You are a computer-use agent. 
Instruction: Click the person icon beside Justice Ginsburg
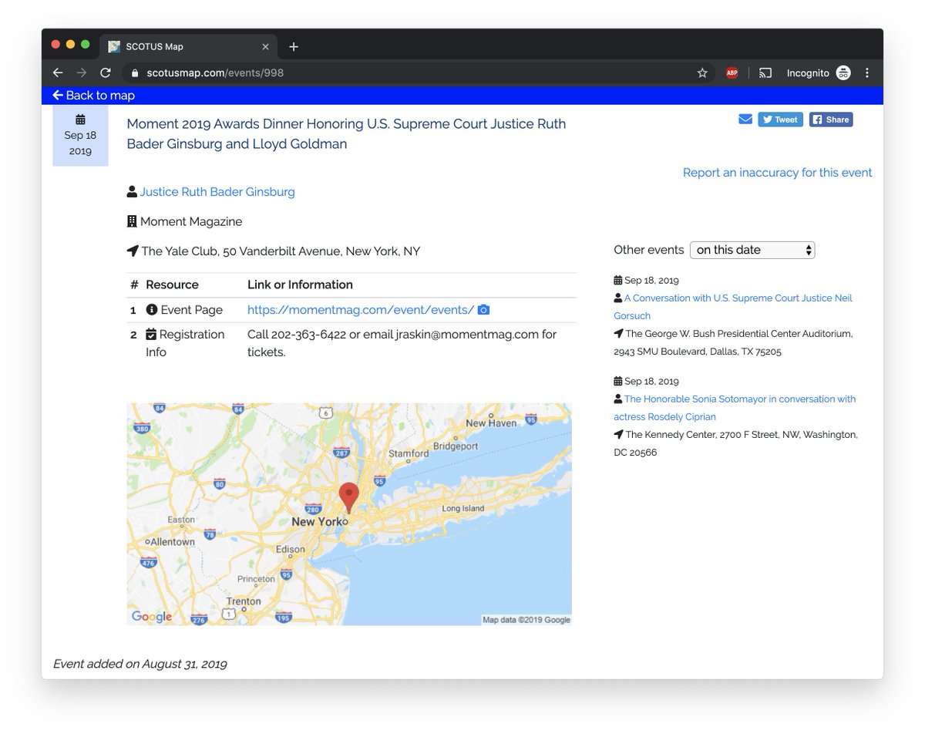(132, 191)
